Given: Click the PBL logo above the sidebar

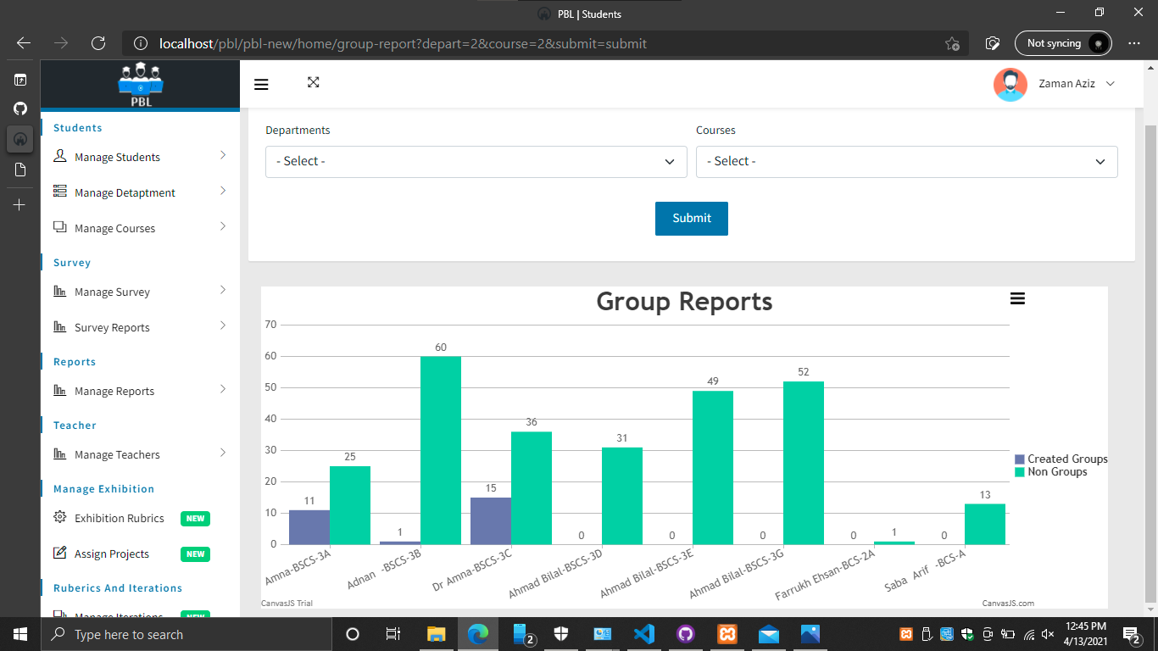Looking at the screenshot, I should click(140, 82).
